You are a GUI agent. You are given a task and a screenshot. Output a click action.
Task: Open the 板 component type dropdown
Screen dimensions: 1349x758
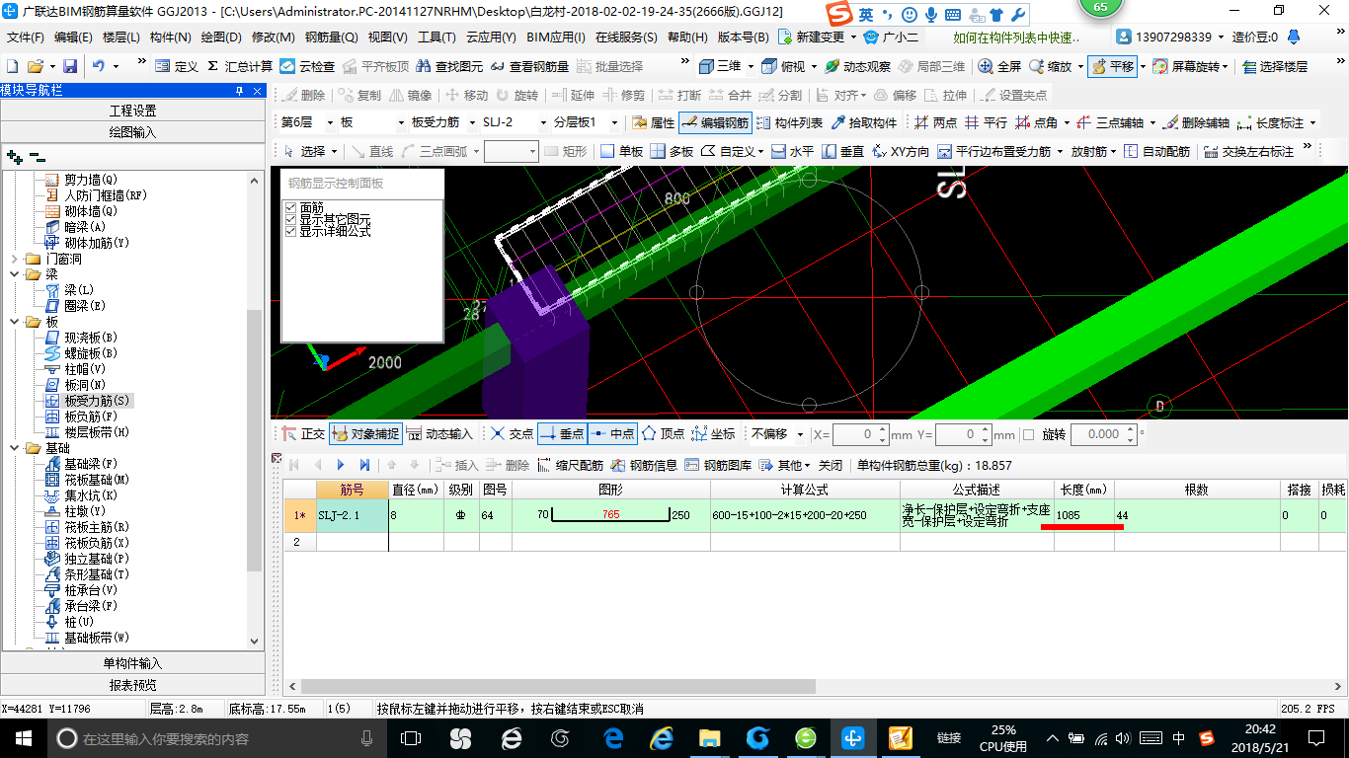point(401,123)
